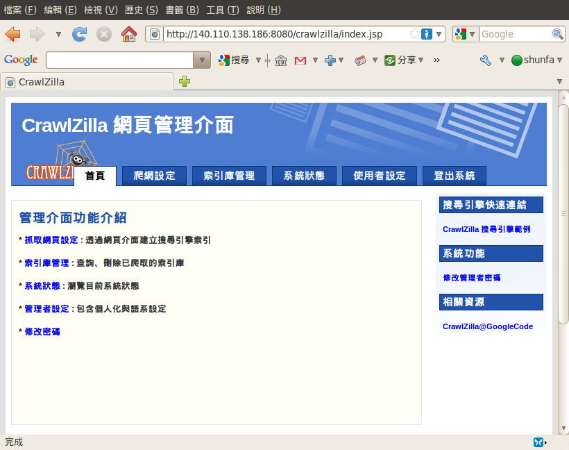Open the Gmail icon dropdown arrow
This screenshot has width=569, height=450.
point(315,60)
